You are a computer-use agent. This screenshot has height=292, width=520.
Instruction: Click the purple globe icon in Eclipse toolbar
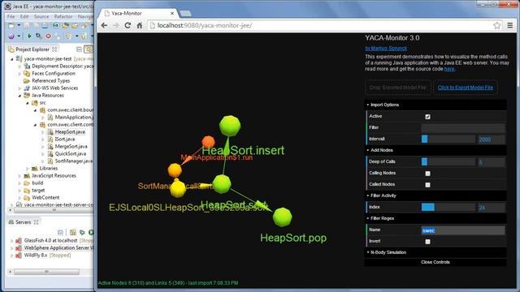(11, 36)
